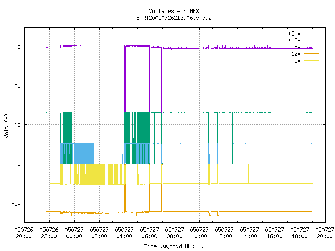Click the chart title 'Voltages for MEX'
The height and width of the screenshot is (251, 335).
pos(174,11)
